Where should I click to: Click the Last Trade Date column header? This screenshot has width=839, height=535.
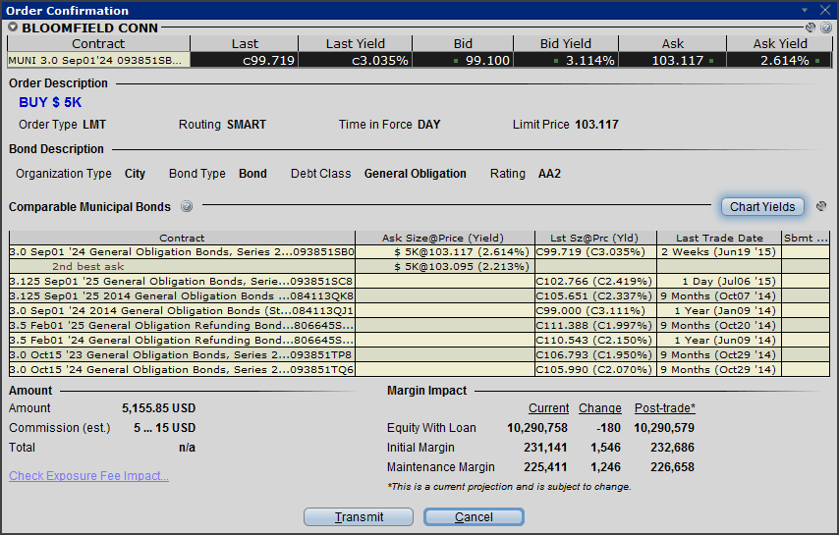(718, 238)
